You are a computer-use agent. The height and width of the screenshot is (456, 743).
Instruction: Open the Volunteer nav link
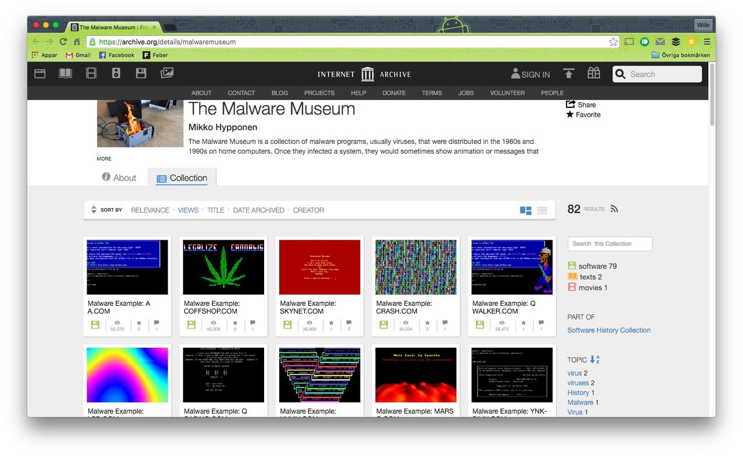tap(507, 93)
